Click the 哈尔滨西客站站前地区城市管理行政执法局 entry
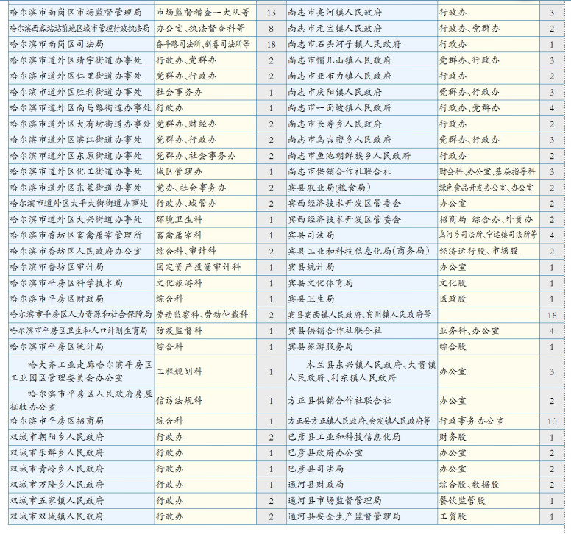 click(x=80, y=28)
